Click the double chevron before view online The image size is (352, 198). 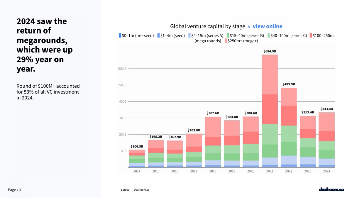point(249,26)
